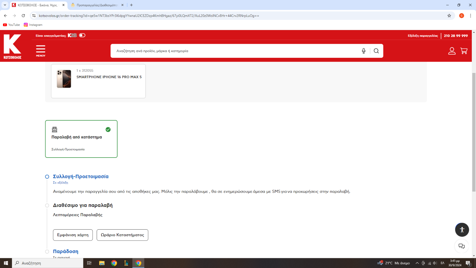This screenshot has width=476, height=268.
Task: Show hidden tray icons chevron
Action: pyautogui.click(x=417, y=263)
